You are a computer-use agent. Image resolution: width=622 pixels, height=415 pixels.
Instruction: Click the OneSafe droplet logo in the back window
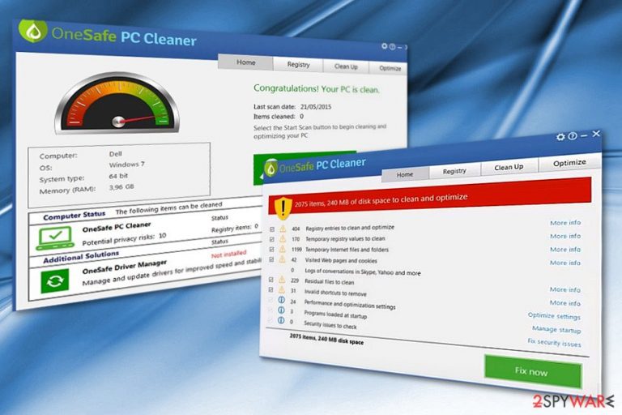[33, 31]
